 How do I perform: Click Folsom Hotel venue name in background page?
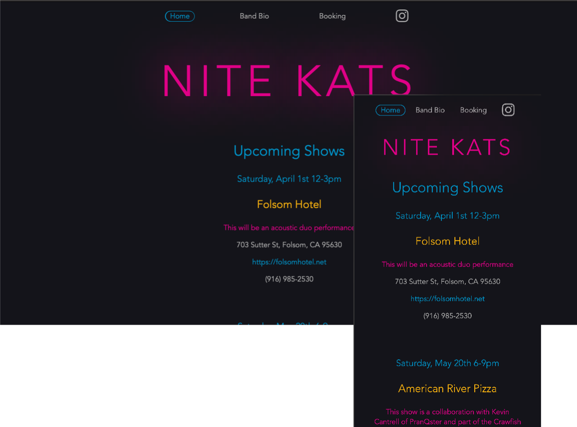(x=289, y=205)
